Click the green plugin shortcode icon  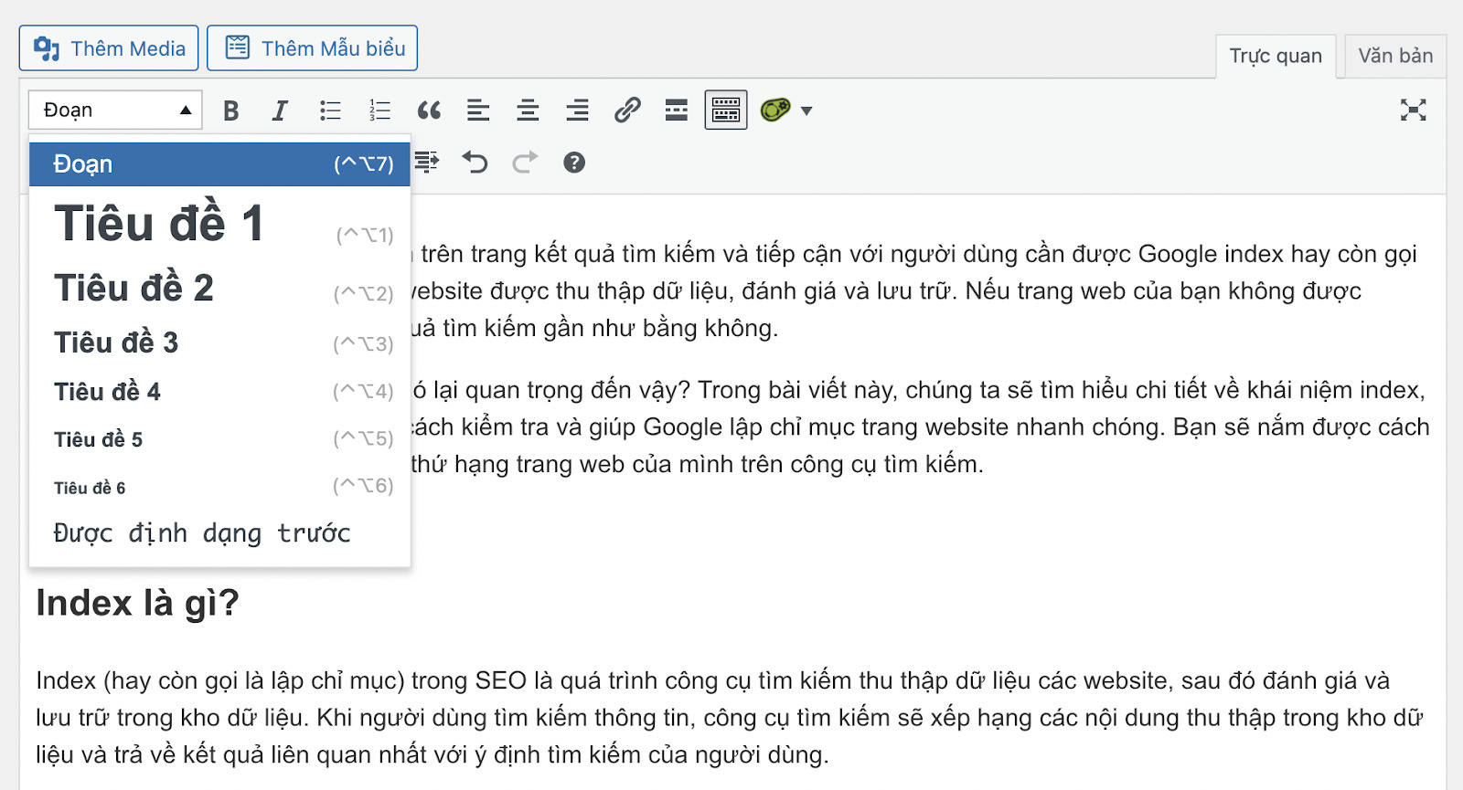point(775,111)
